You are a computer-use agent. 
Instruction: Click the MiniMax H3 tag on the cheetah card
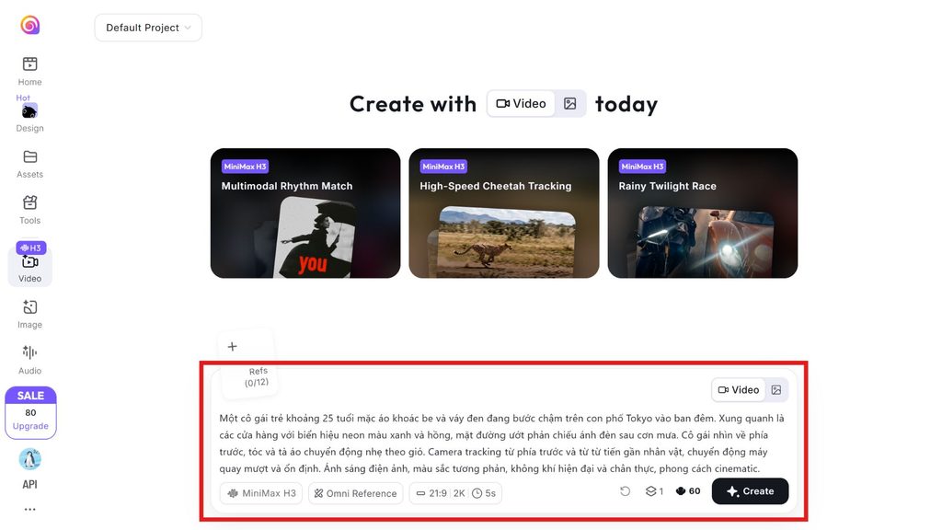tap(443, 167)
